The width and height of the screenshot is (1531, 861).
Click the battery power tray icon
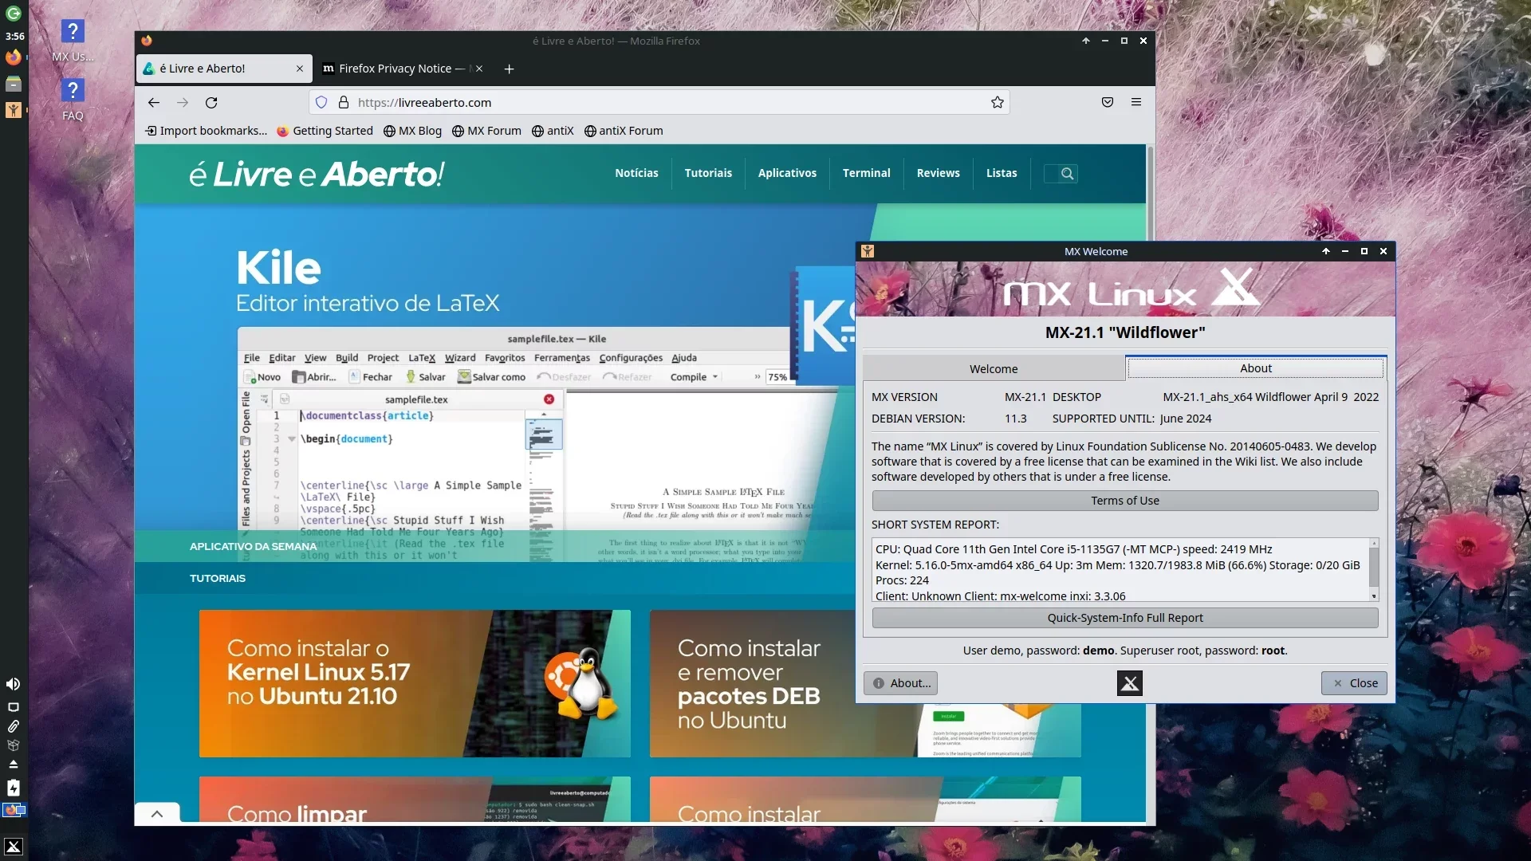pyautogui.click(x=14, y=788)
